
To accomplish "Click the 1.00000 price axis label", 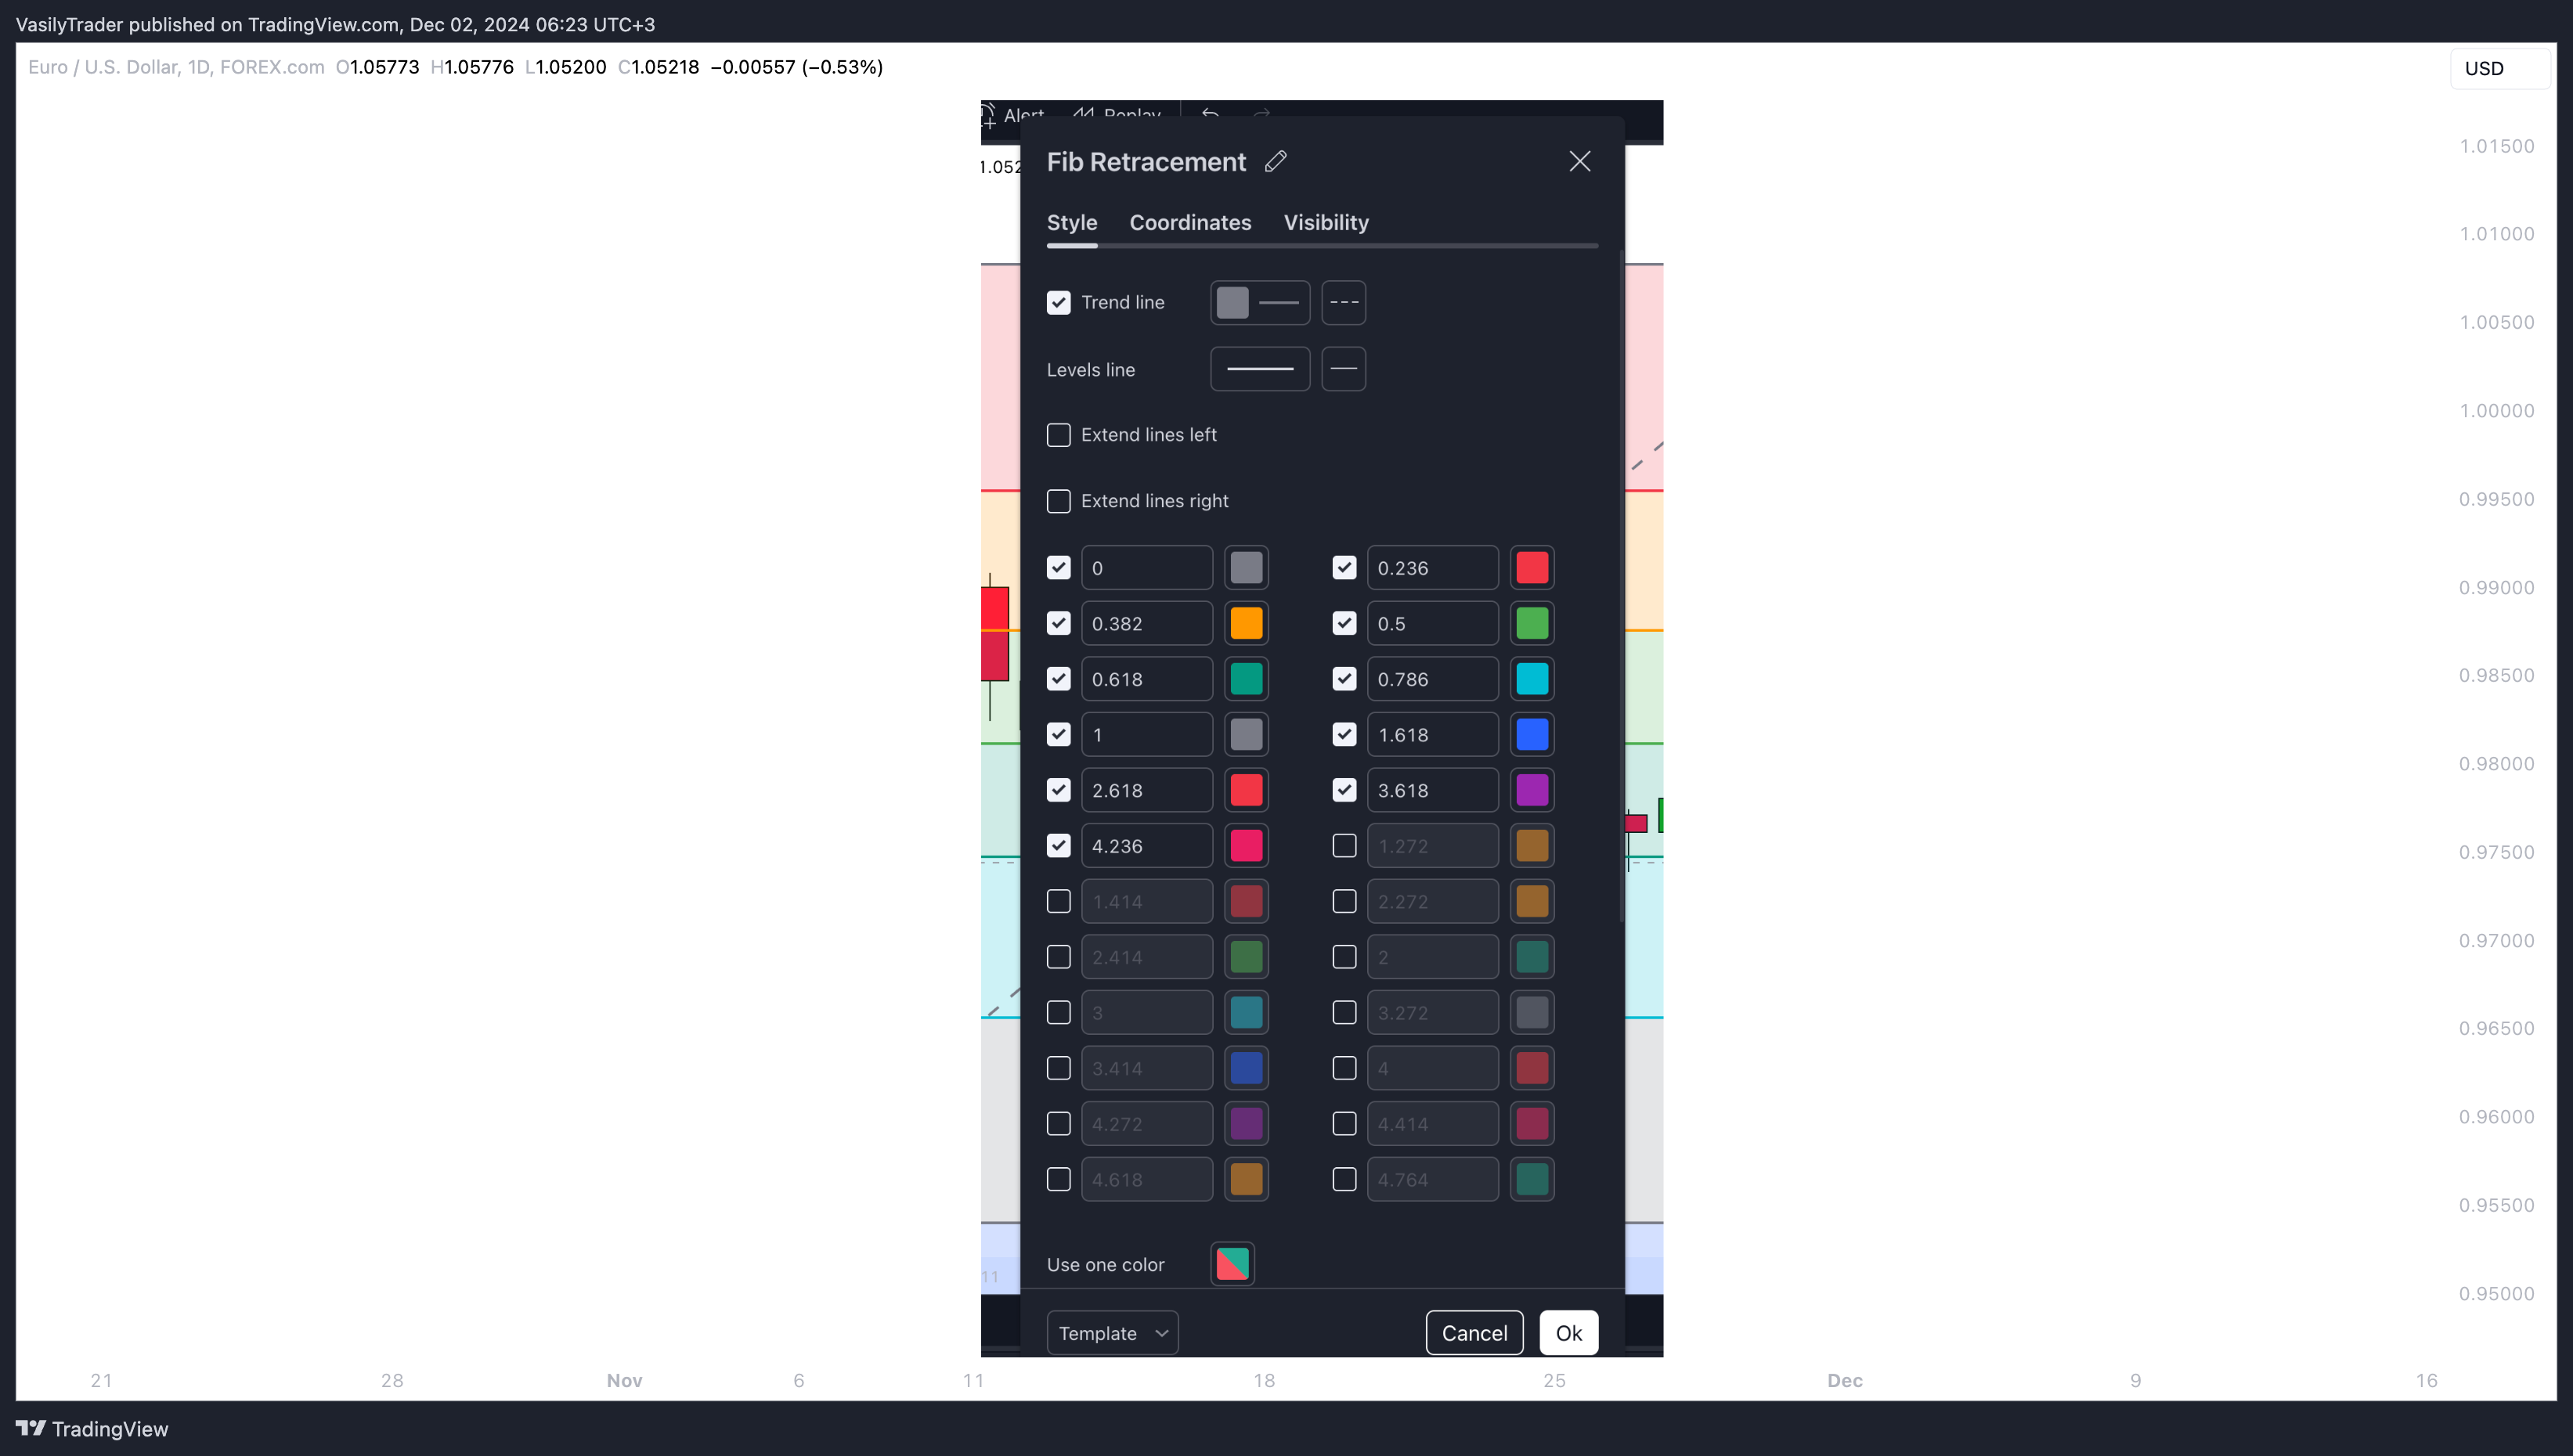I will point(2496,410).
